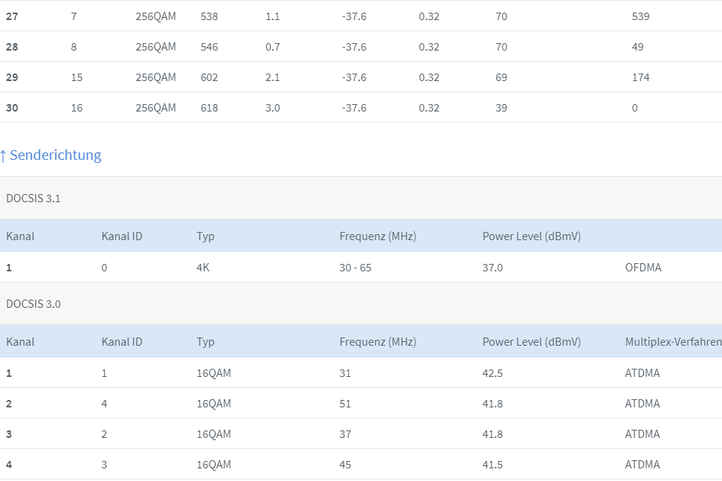Click the Kanal column header under DOCSIS 3.1
The image size is (722, 481).
(x=20, y=236)
